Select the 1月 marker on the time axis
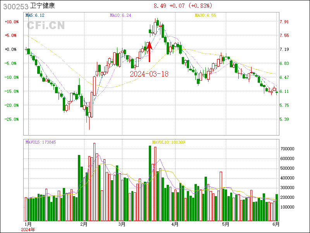This screenshot has width=310, height=233. click(x=28, y=224)
